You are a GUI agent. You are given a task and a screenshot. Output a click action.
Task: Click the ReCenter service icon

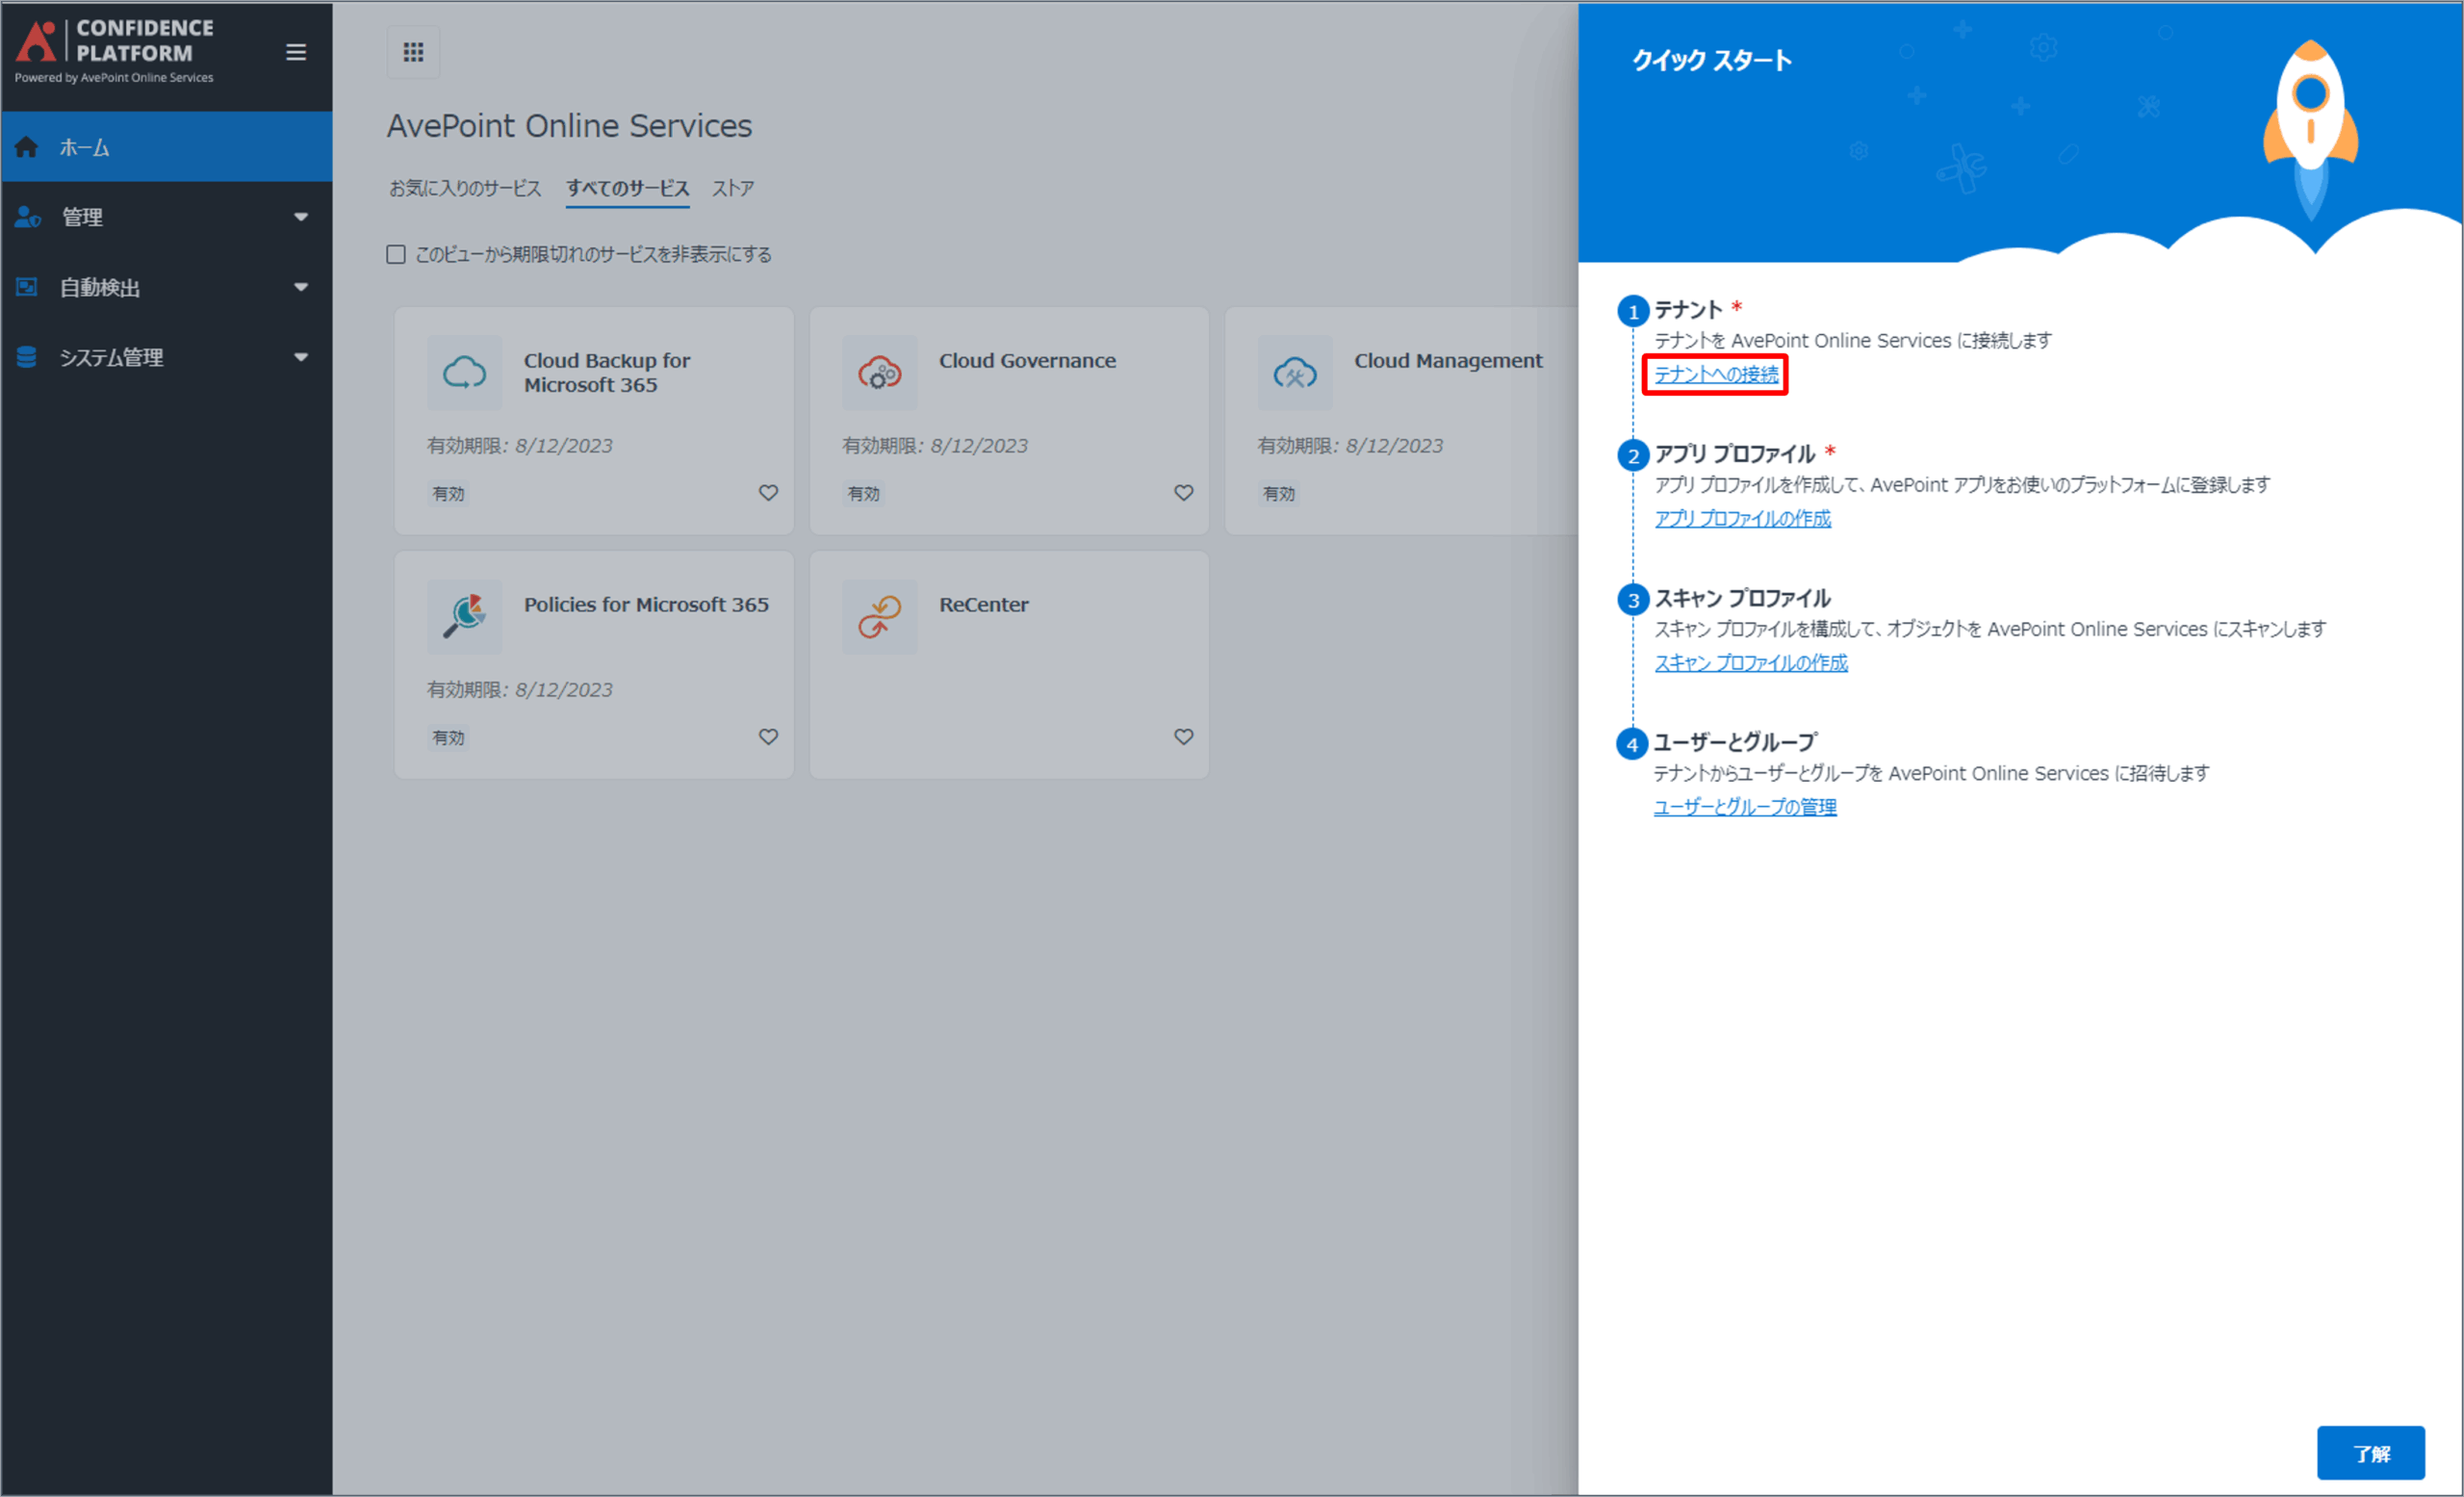(x=879, y=617)
